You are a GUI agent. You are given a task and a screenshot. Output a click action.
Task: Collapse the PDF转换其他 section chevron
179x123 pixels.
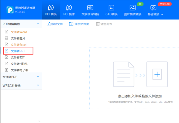point(38,24)
